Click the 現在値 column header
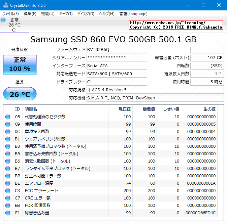This screenshot has width=227, height=224. [x=120, y=109]
